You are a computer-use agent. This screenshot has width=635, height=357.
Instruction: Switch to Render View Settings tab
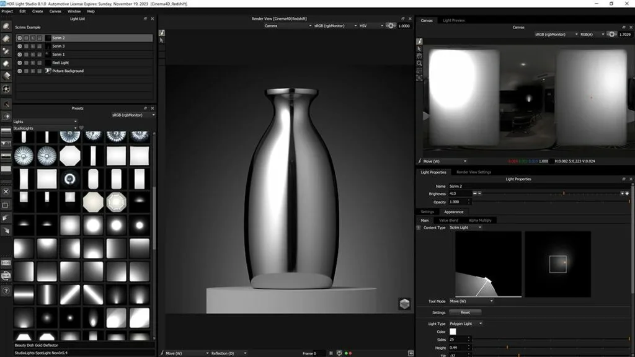click(473, 172)
